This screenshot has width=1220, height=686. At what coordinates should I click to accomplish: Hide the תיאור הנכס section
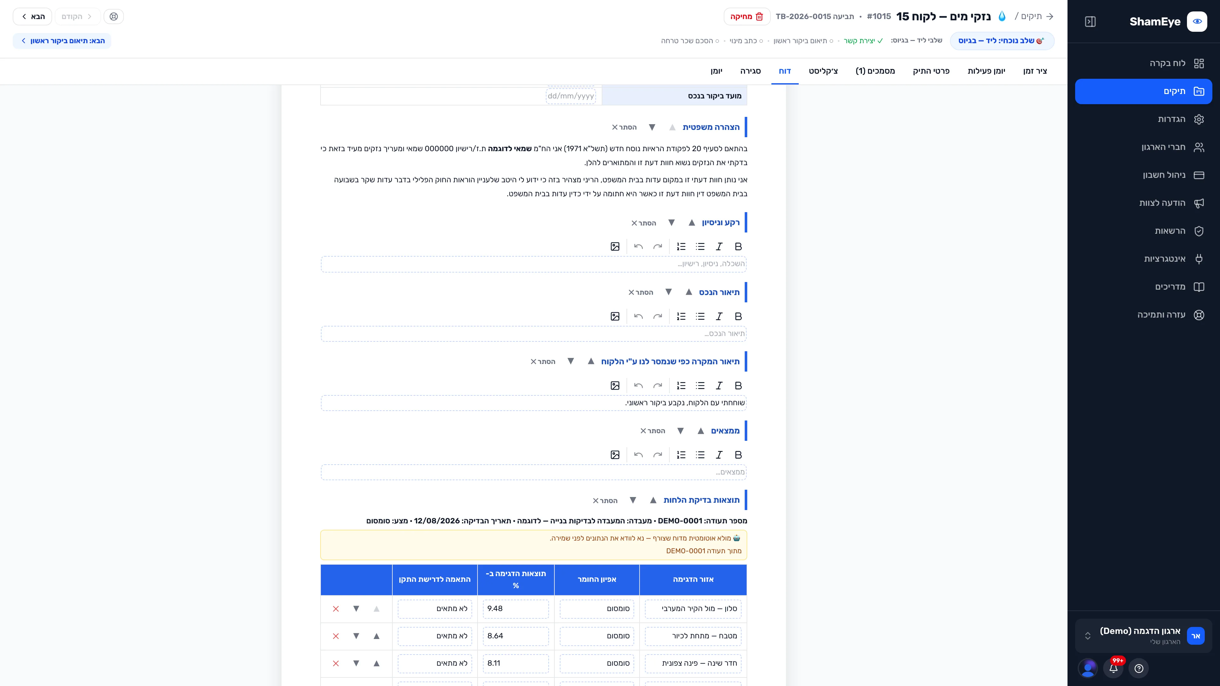[640, 293]
